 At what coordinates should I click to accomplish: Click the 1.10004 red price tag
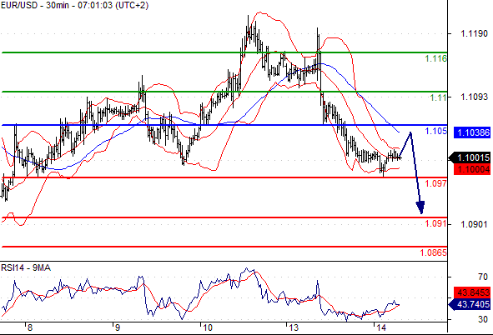(x=472, y=169)
